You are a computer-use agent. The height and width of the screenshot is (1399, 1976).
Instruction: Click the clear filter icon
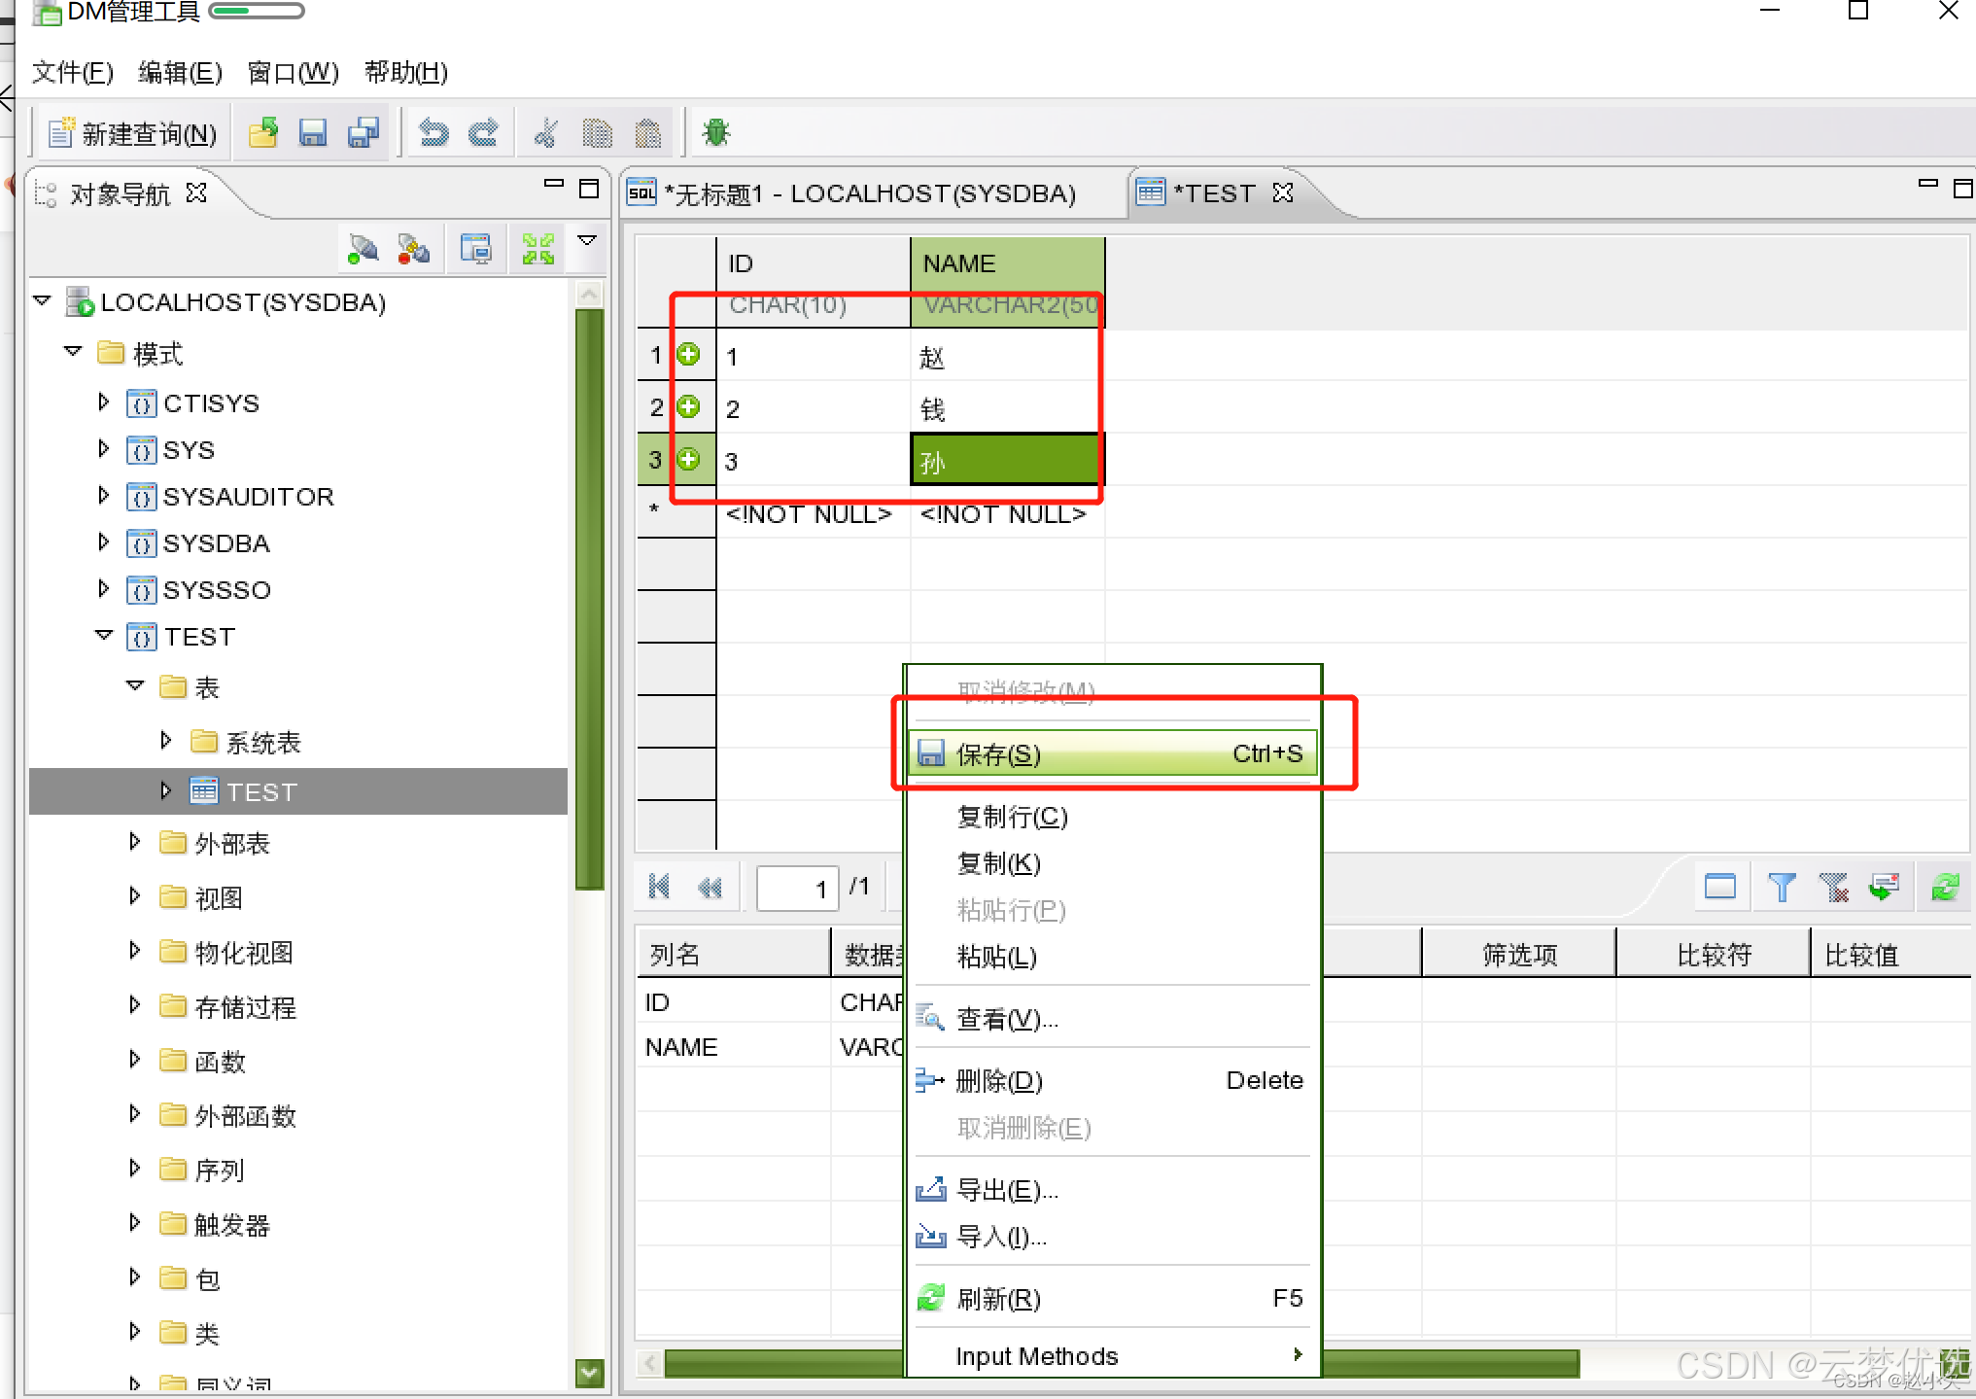coord(1833,887)
